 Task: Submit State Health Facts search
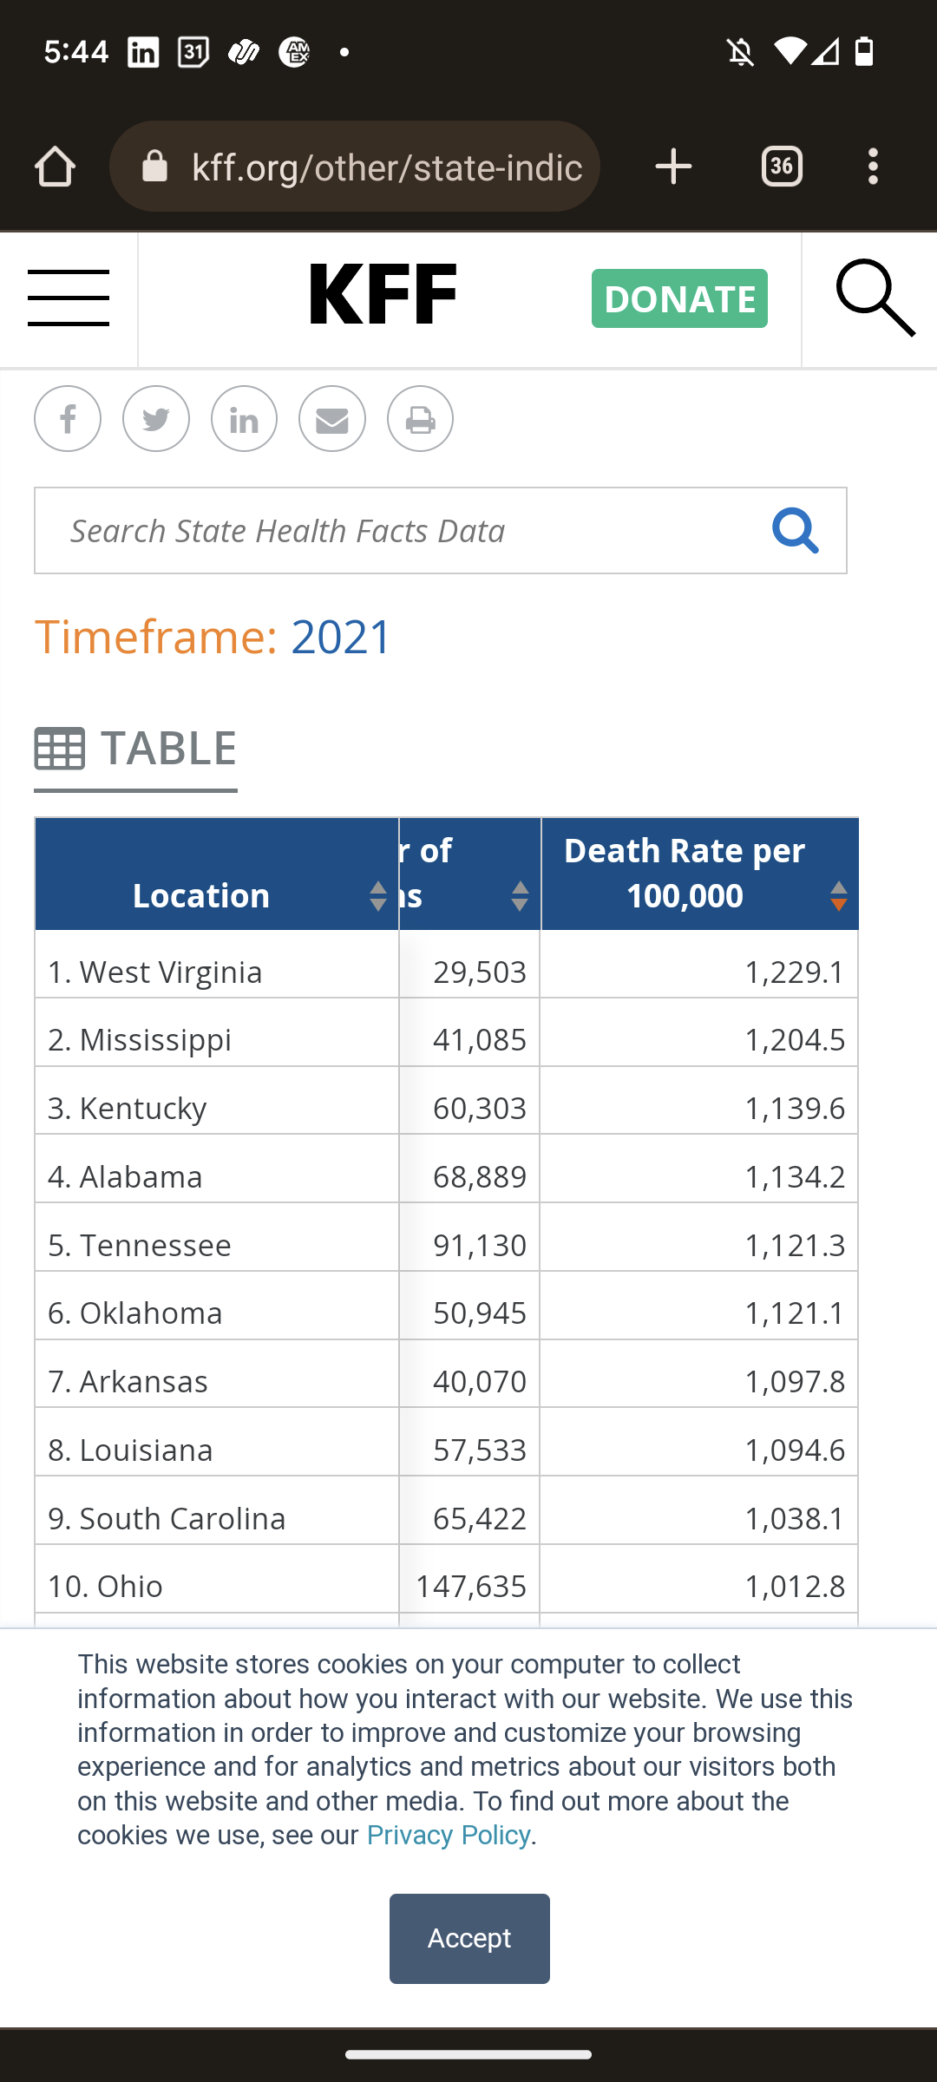pyautogui.click(x=795, y=531)
